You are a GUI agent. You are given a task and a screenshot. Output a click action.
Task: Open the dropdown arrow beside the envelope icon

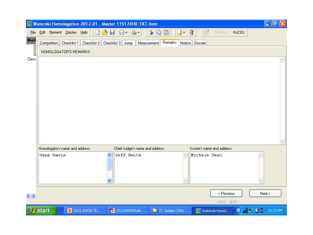(x=127, y=33)
